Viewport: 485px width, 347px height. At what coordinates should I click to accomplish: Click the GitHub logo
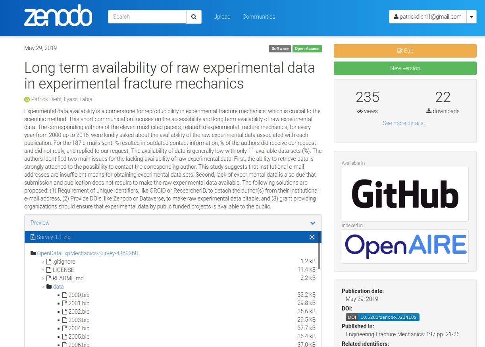pos(405,194)
